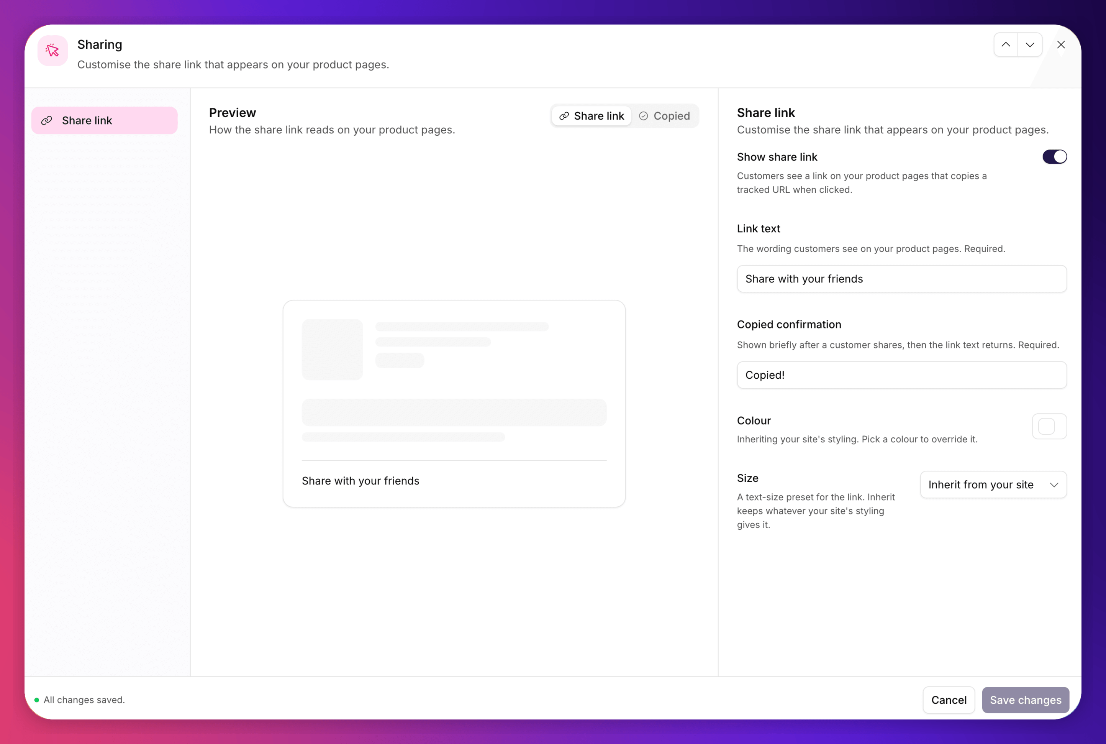Click the Save changes button
This screenshot has width=1106, height=744.
point(1026,700)
